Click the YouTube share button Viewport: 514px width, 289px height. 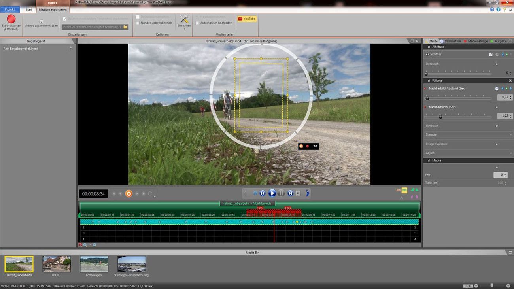pyautogui.click(x=247, y=19)
